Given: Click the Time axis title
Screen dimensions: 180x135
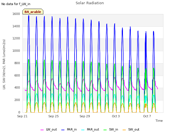Looking at the screenshot, I should coord(159,121).
